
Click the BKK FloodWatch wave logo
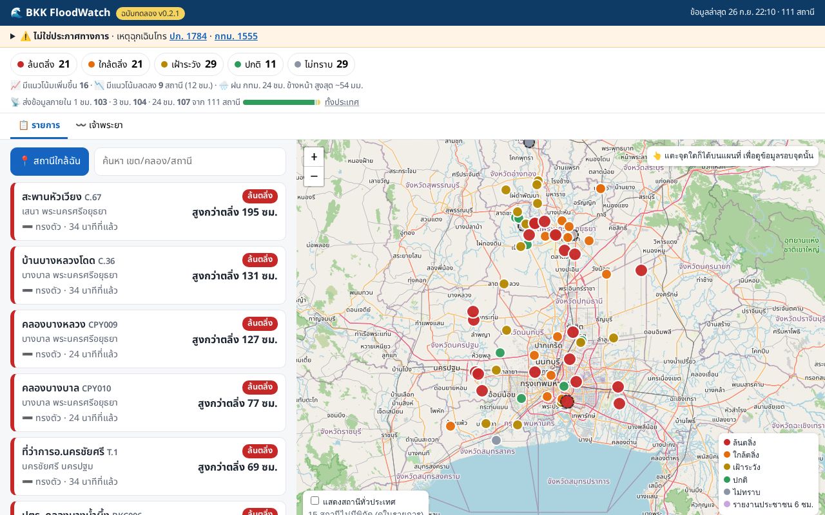pyautogui.click(x=16, y=13)
